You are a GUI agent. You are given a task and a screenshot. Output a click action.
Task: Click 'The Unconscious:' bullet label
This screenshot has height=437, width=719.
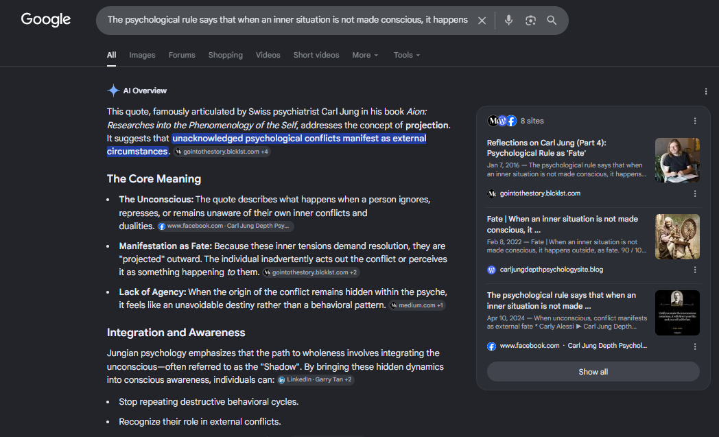156,200
